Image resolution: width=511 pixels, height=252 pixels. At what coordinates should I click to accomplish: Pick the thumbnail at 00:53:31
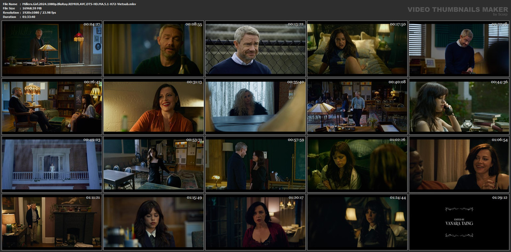tap(154, 164)
